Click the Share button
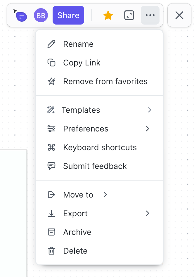 [68, 15]
